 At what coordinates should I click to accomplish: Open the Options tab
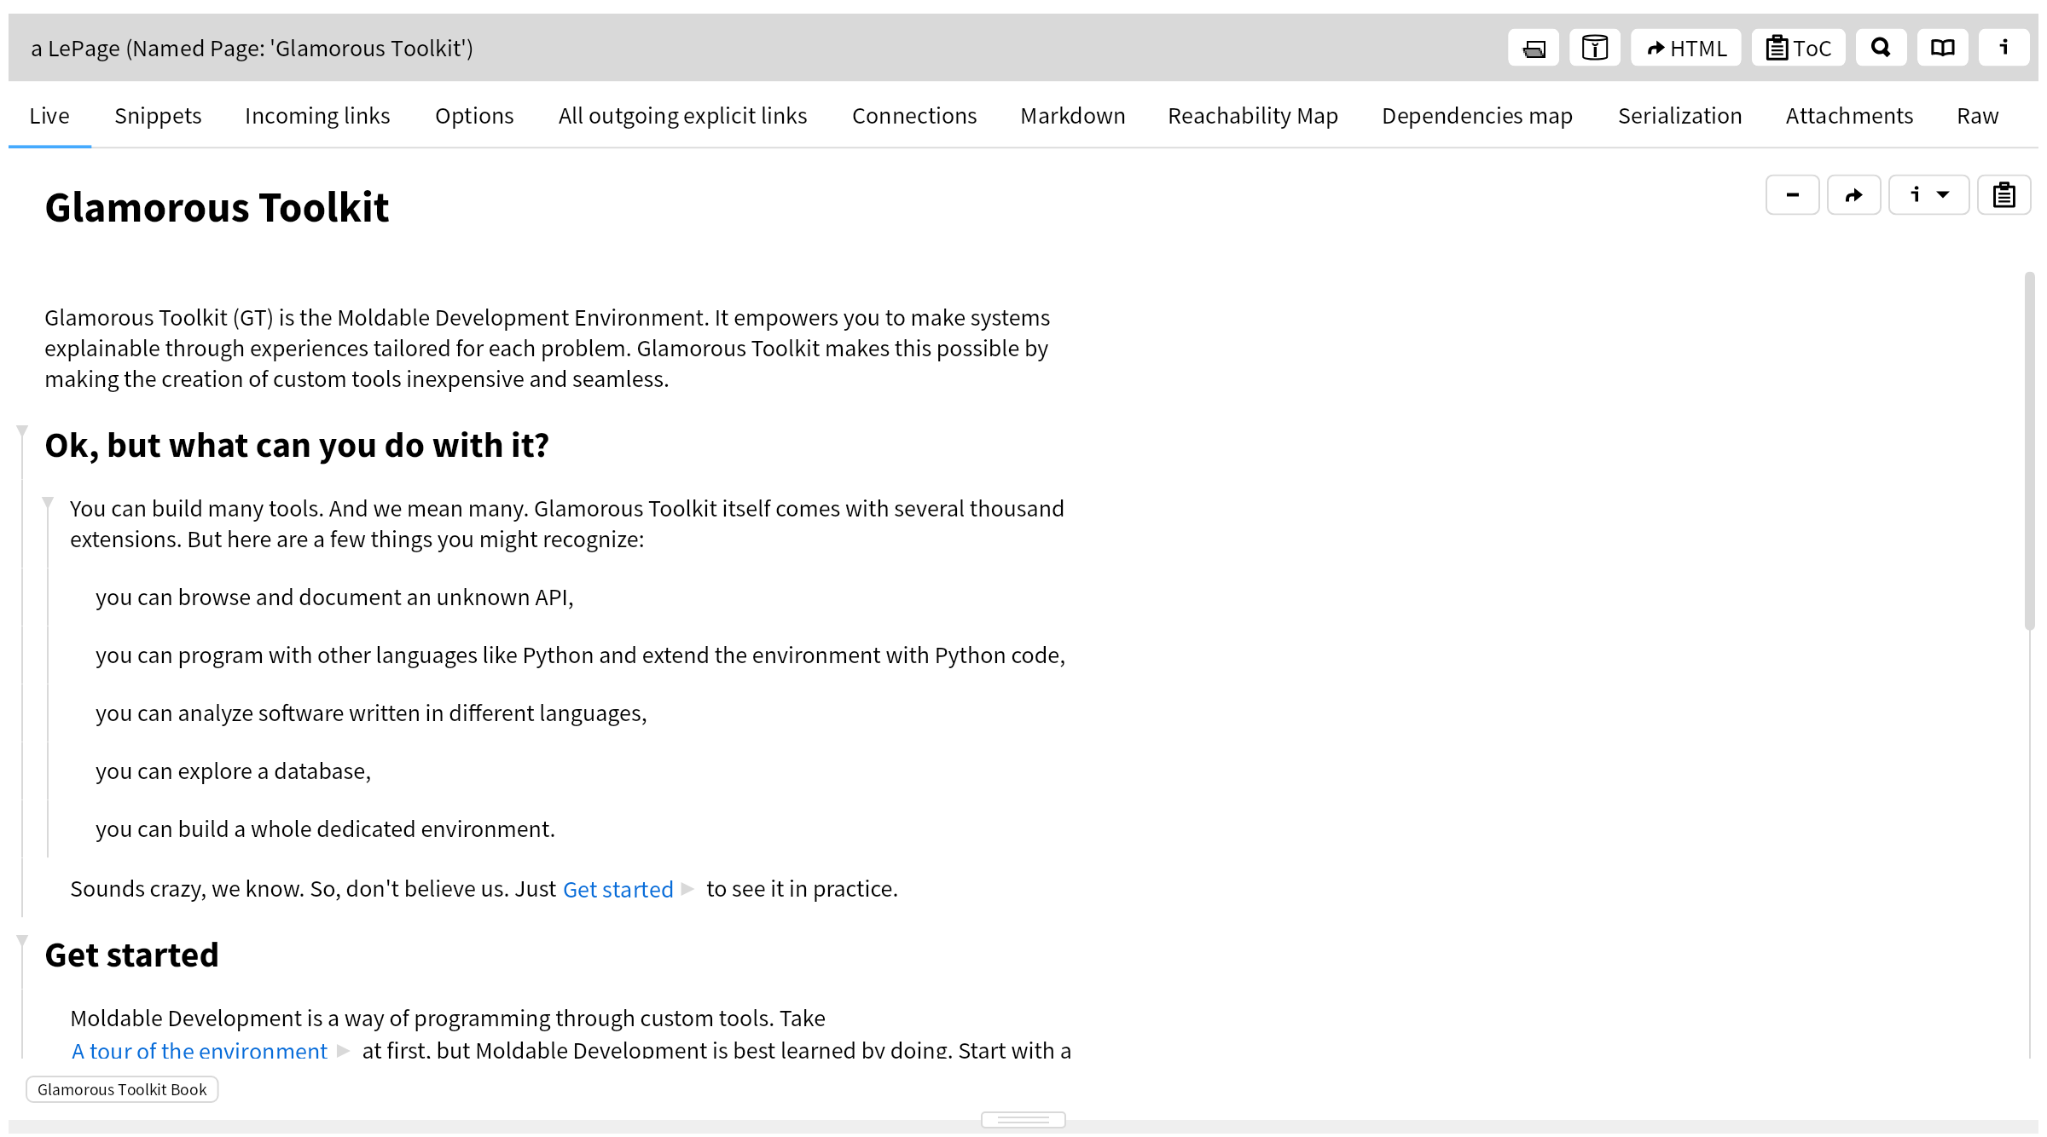point(474,116)
